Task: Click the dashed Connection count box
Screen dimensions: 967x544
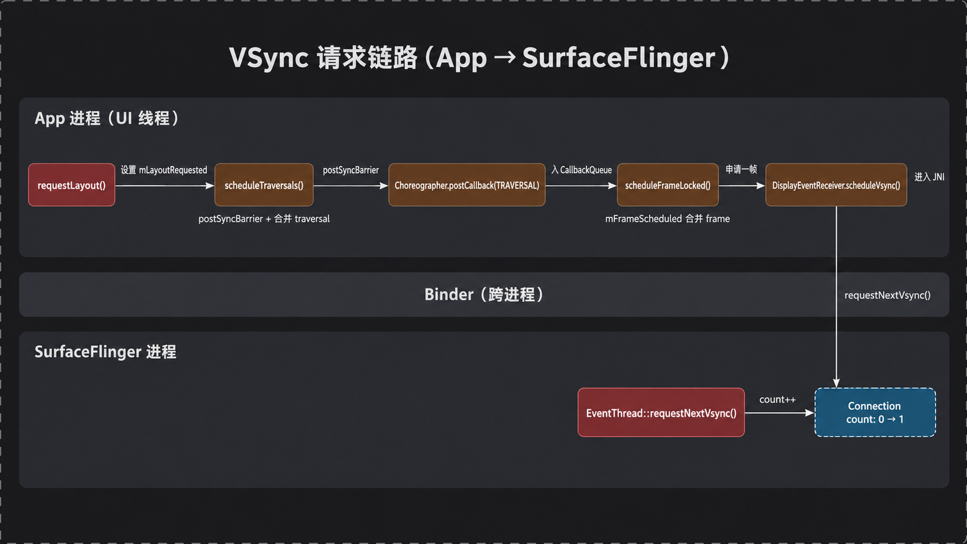Action: [x=875, y=413]
